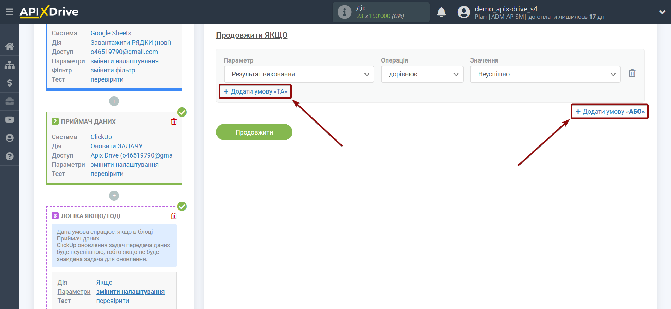Click Завантажити РЯДКИ (нові) link
The image size is (671, 309).
point(131,43)
